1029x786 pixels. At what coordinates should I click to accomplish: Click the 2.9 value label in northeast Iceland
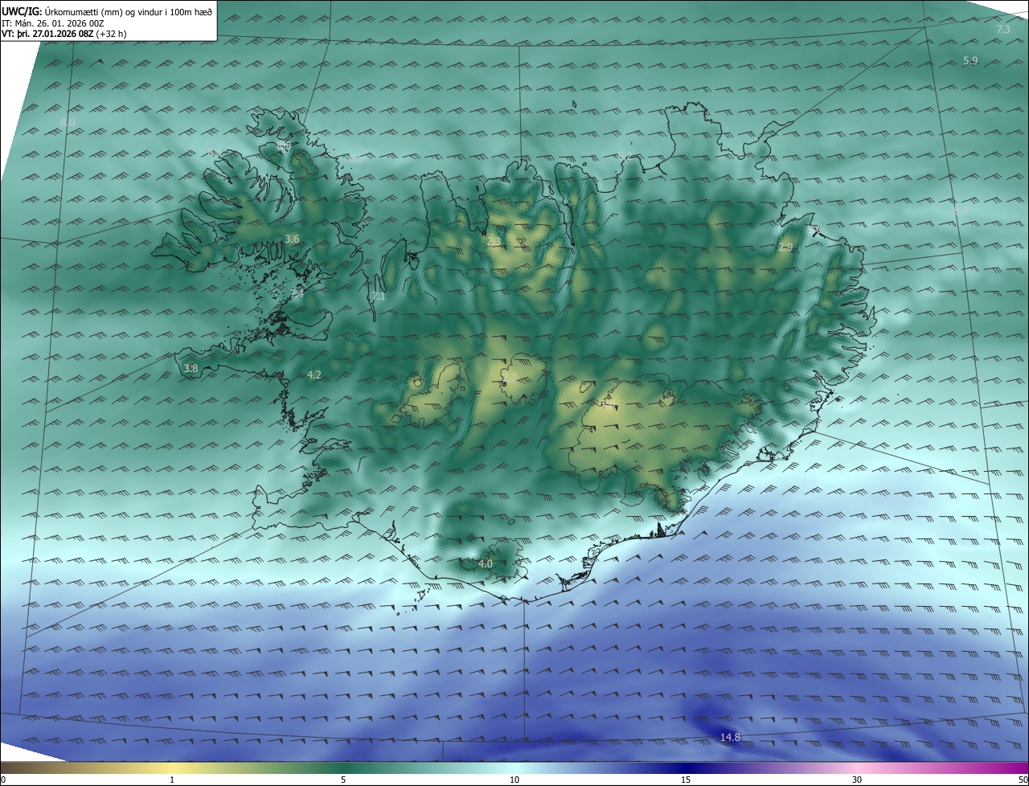click(785, 248)
